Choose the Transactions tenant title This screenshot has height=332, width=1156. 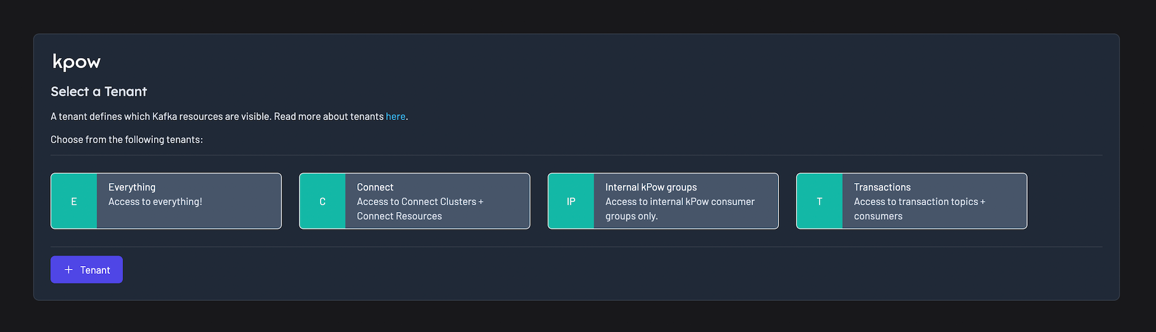click(882, 187)
